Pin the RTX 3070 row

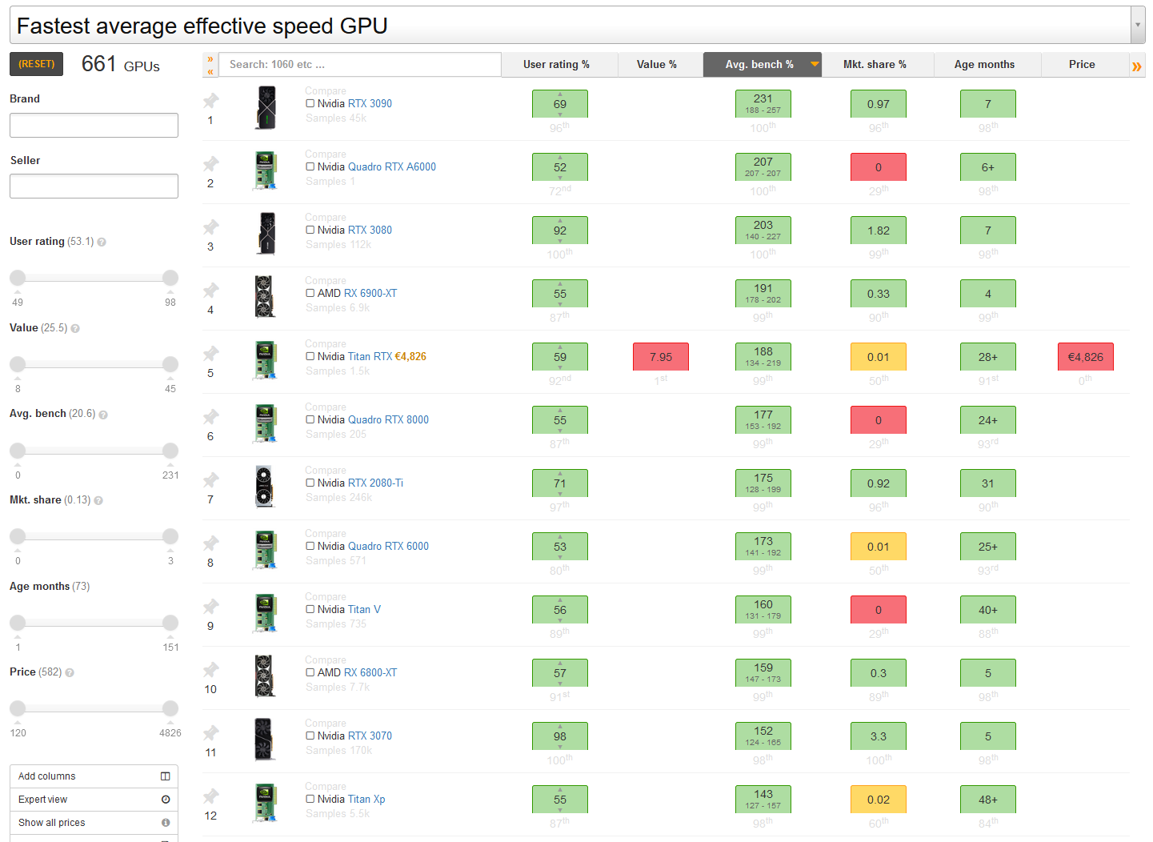point(210,732)
